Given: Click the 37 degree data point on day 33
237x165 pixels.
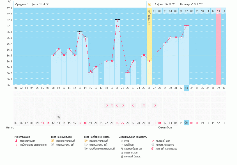Looking at the screenshot, I should coord(187,26).
